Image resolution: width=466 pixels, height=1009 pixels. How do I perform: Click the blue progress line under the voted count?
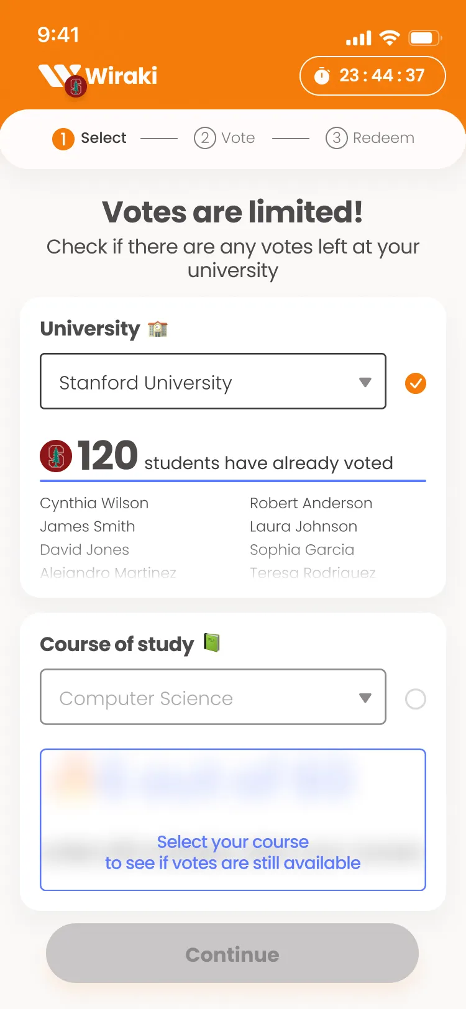pos(232,481)
